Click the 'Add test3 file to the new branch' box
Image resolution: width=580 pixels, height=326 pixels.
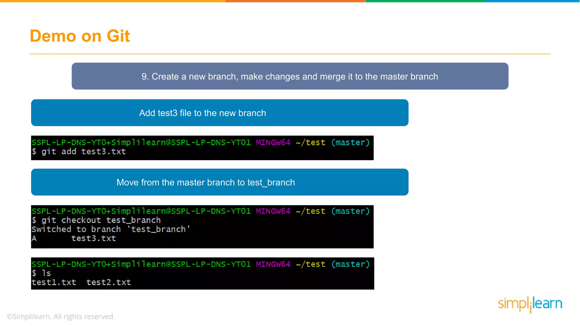220,113
